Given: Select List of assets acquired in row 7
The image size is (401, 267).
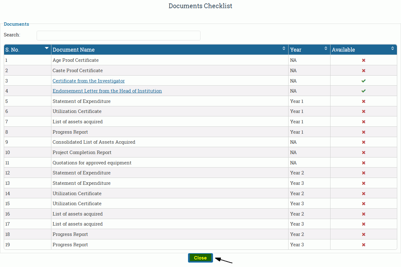Looking at the screenshot, I should coord(78,122).
